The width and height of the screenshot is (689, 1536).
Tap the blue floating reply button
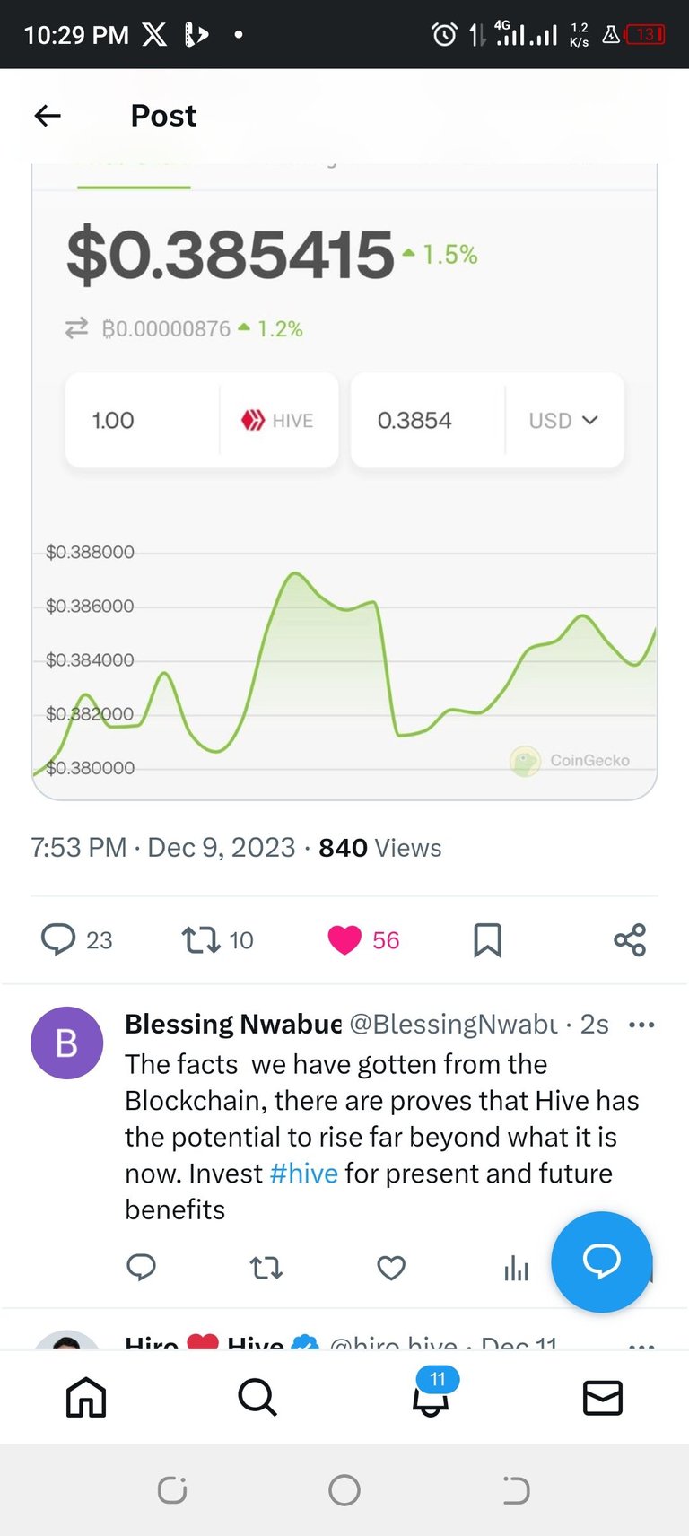[x=602, y=1261]
